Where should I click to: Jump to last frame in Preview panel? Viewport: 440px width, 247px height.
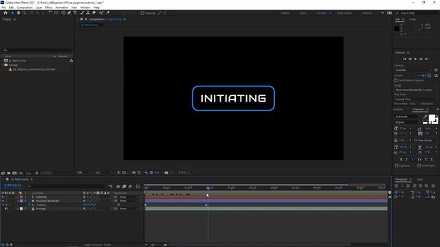pyautogui.click(x=427, y=59)
